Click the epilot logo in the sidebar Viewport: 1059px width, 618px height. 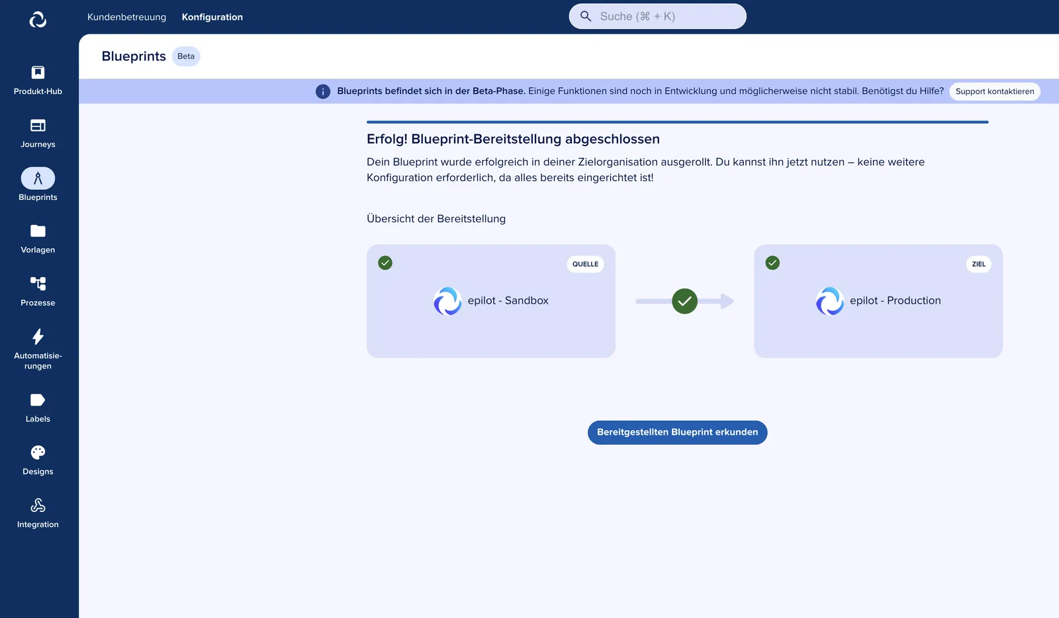(x=38, y=20)
